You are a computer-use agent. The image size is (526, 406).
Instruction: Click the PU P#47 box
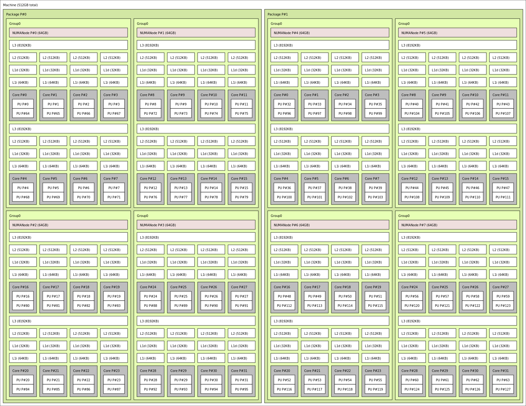pyautogui.click(x=503, y=188)
